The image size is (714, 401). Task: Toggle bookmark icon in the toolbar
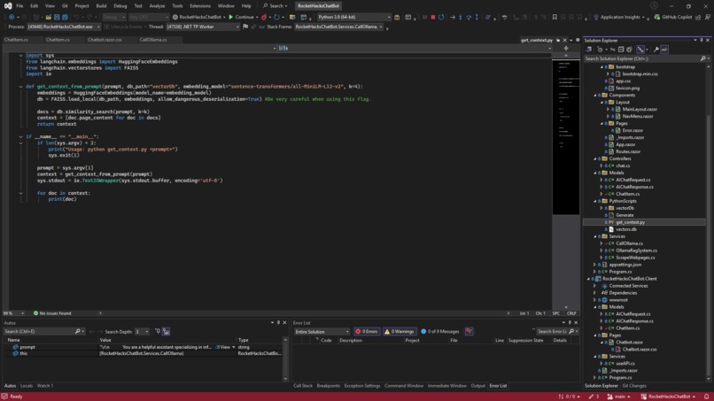pos(555,17)
